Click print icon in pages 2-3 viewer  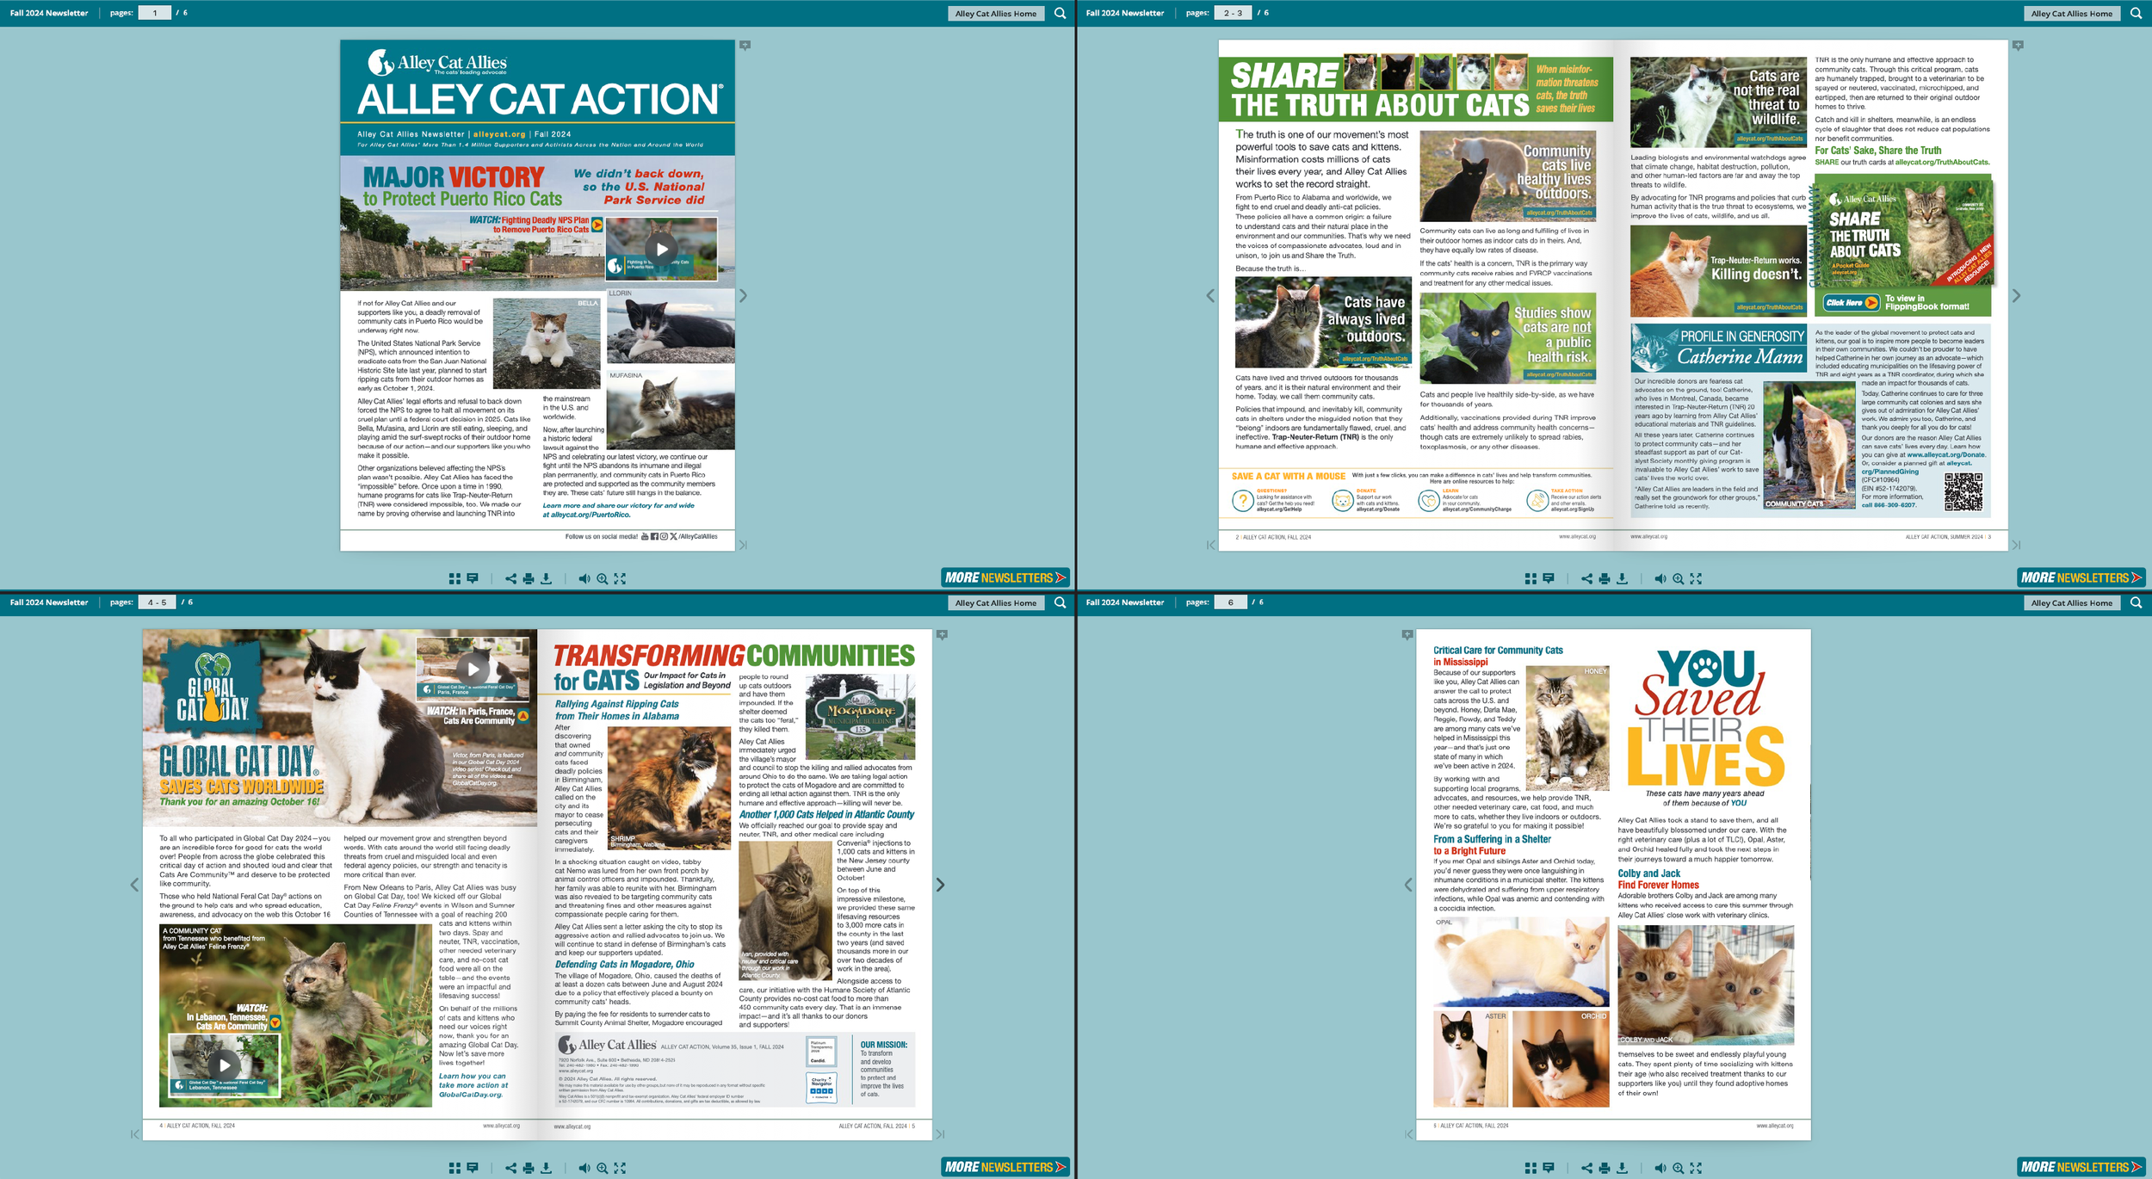pos(1605,578)
